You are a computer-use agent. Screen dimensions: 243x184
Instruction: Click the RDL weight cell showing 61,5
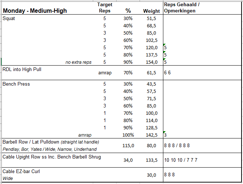click(x=151, y=73)
